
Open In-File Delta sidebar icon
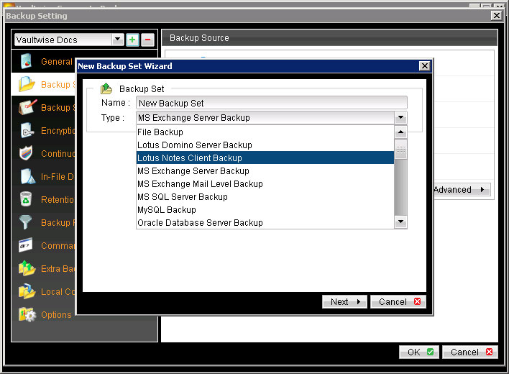27,176
